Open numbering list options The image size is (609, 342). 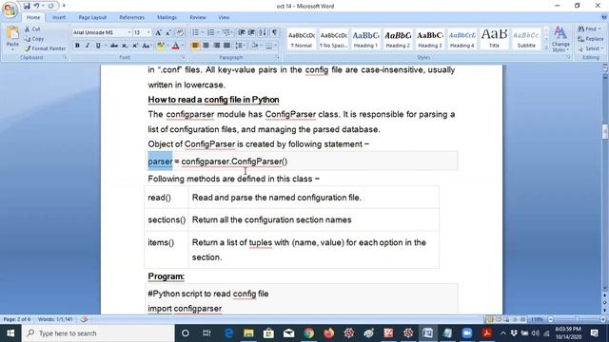218,32
